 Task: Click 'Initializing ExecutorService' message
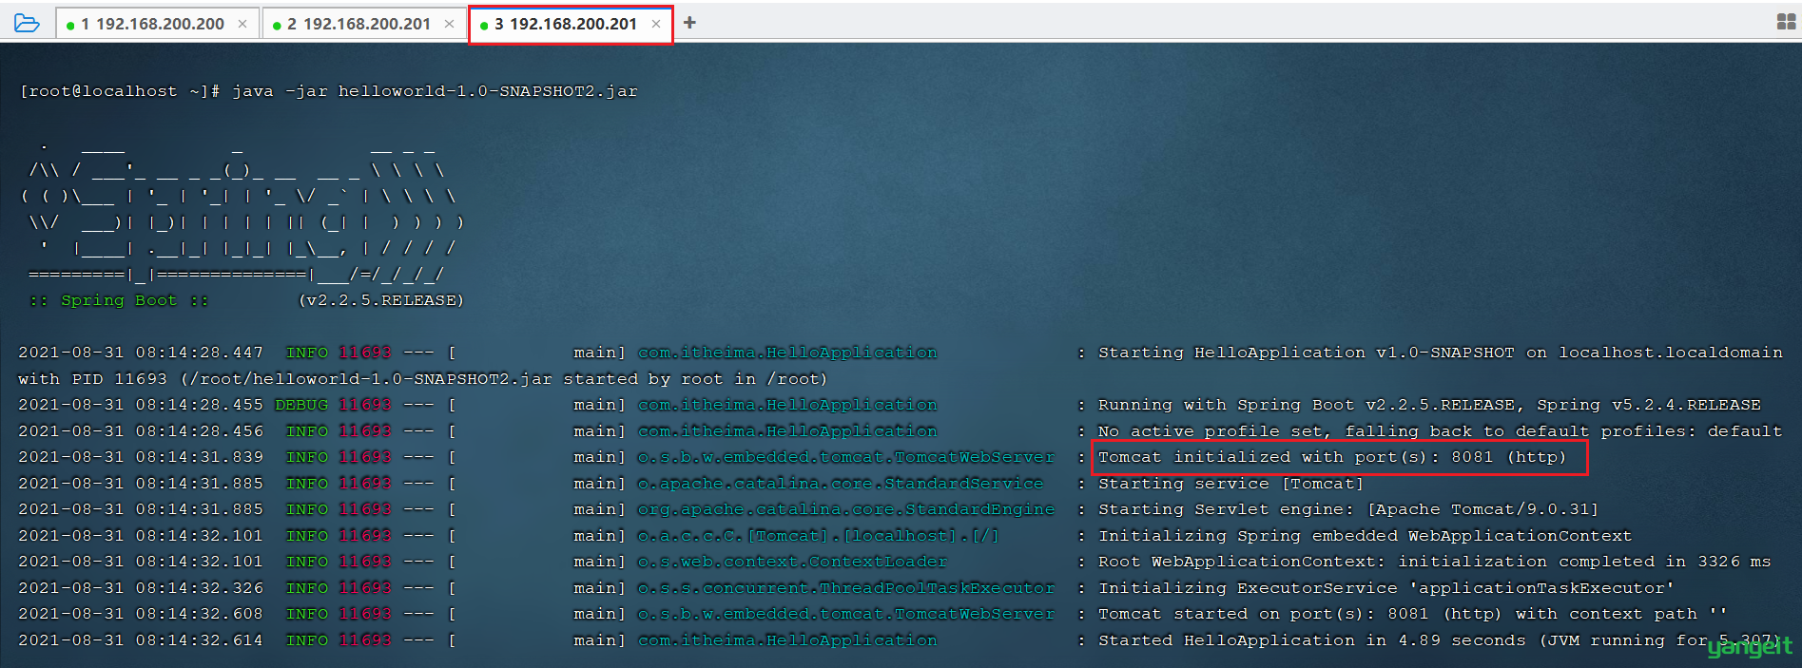point(1385,588)
